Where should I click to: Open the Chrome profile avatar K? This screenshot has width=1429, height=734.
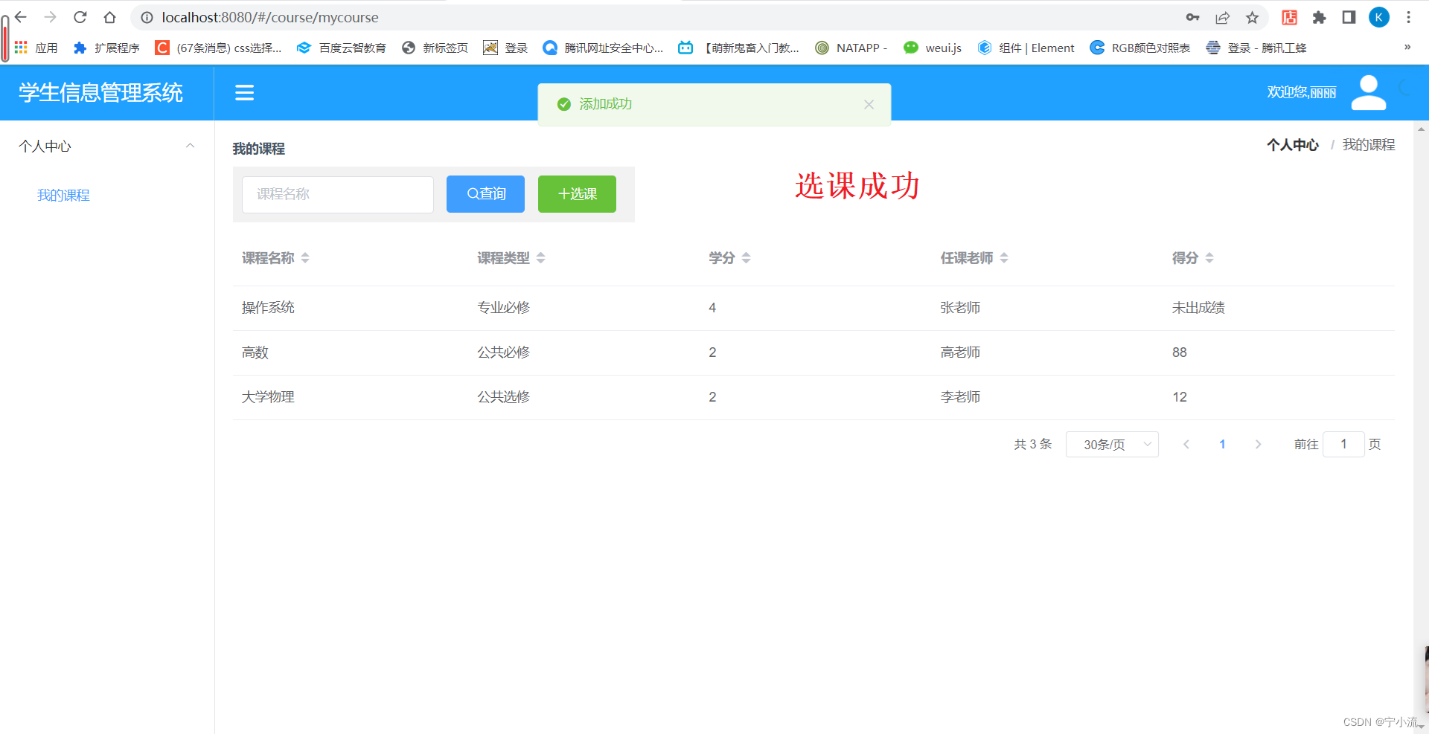(x=1379, y=17)
